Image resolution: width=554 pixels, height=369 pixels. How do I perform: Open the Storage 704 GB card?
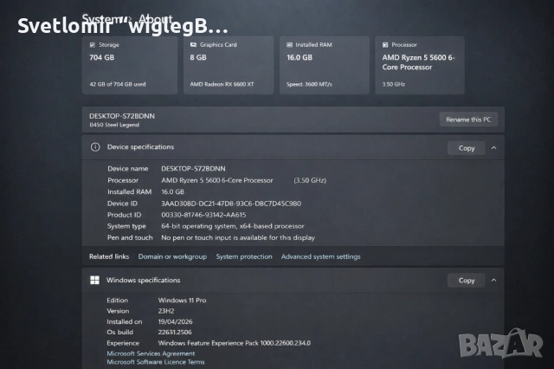coord(130,65)
